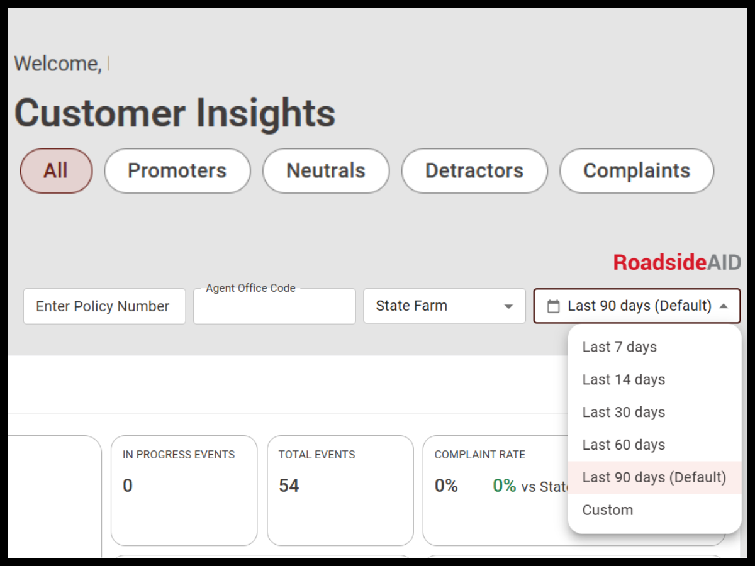Pick Last 60 days date range

coord(623,445)
